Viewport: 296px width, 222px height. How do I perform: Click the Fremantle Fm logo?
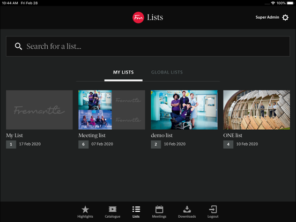138,18
